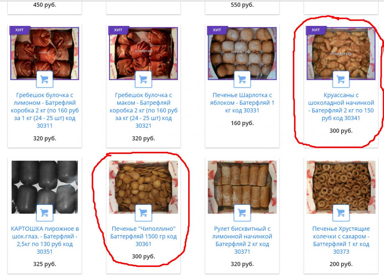384x279 pixels.
Task: Click the ring-shaped cookies product photo
Action: tap(341, 187)
